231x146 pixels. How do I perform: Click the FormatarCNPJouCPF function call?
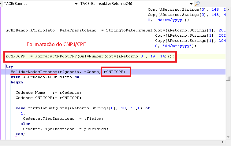click(x=56, y=56)
